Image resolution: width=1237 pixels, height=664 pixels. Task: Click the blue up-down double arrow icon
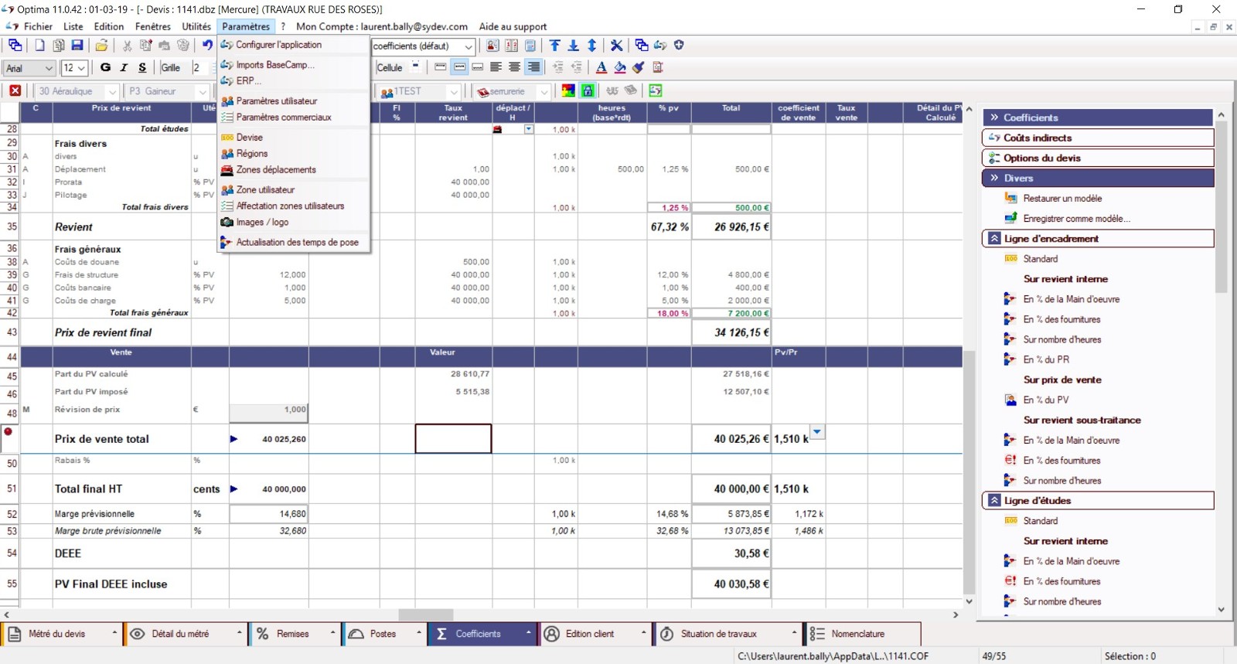tap(591, 46)
